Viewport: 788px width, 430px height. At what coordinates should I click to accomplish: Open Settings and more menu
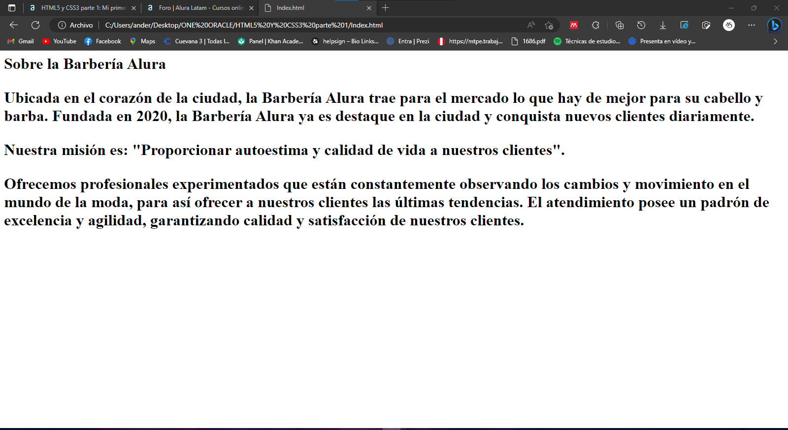coord(752,25)
